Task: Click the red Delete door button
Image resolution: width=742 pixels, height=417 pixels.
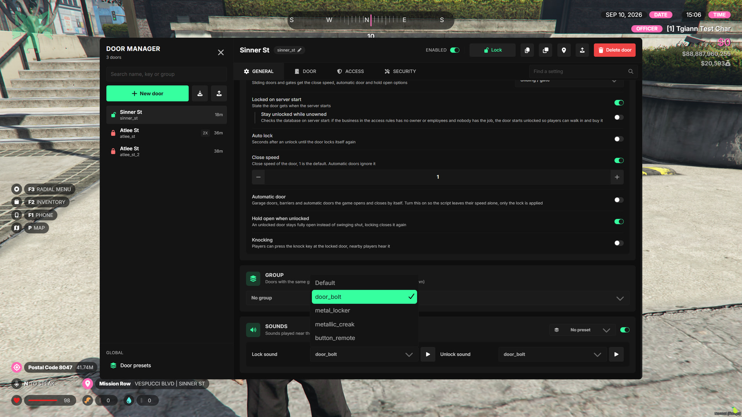Action: [614, 50]
